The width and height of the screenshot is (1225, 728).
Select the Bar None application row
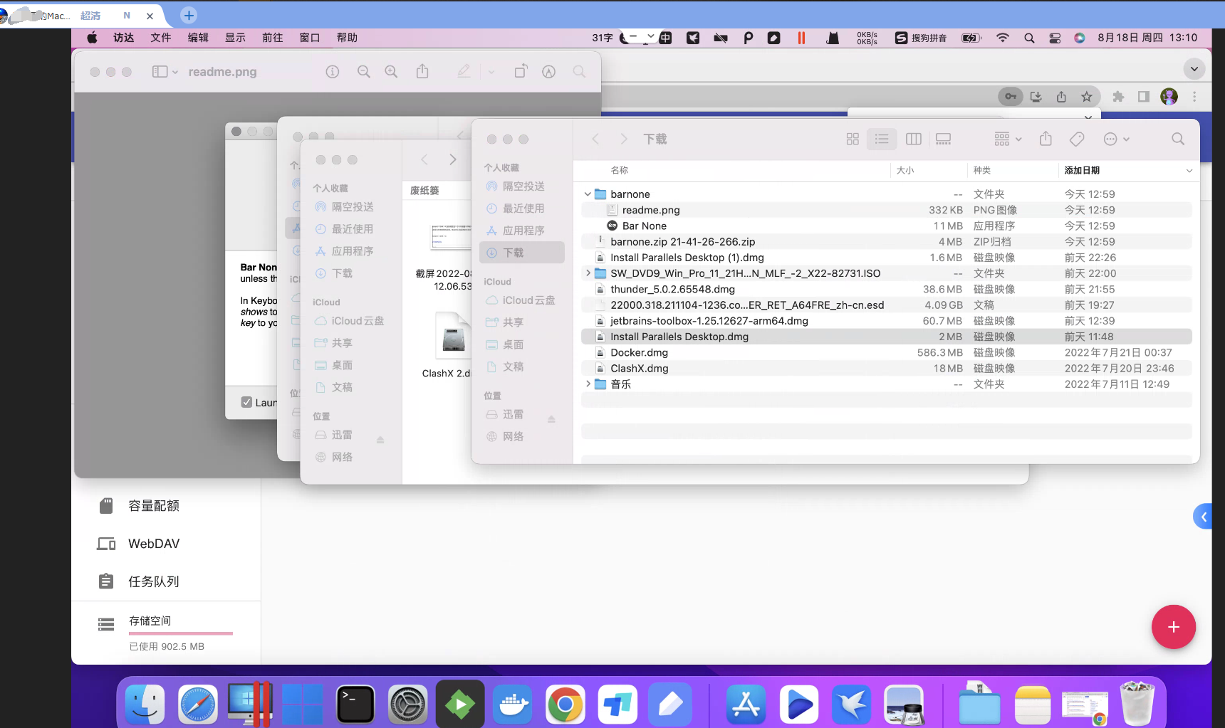pos(887,226)
